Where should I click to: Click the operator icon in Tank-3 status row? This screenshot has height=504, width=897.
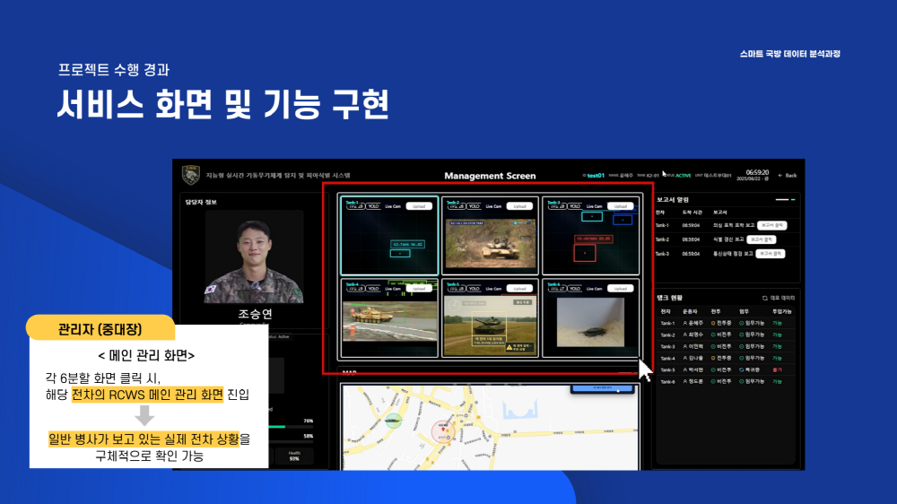tap(684, 347)
